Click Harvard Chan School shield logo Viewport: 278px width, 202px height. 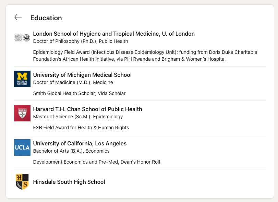tap(22, 113)
